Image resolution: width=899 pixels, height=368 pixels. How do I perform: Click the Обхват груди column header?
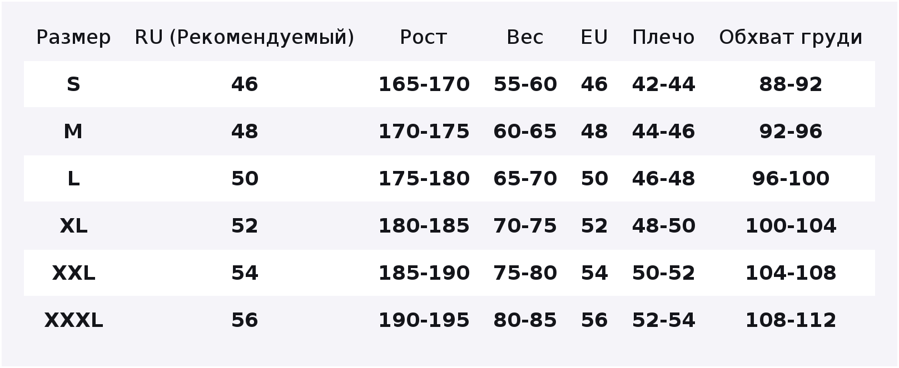pyautogui.click(x=791, y=37)
